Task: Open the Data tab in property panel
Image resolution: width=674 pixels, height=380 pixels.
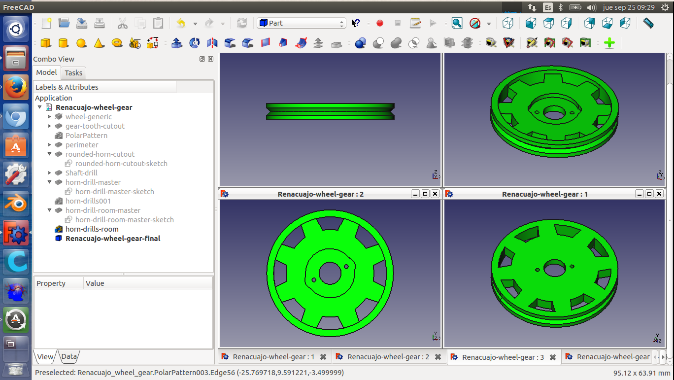Action: [x=69, y=357]
